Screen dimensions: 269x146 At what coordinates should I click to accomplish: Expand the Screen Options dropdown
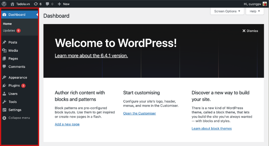click(x=227, y=11)
